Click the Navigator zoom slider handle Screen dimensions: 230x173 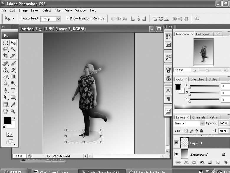tap(207, 70)
